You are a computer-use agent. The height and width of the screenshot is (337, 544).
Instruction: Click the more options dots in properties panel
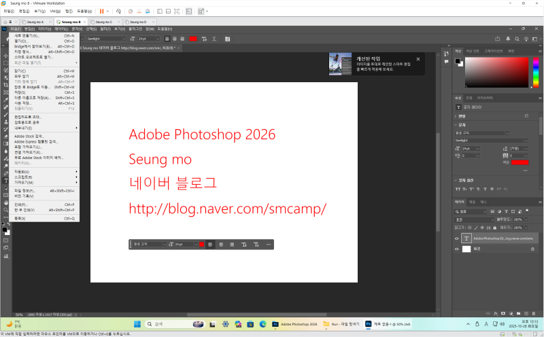[x=525, y=171]
